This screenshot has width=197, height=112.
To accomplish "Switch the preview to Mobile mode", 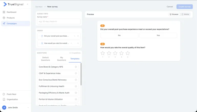I will click(185, 14).
